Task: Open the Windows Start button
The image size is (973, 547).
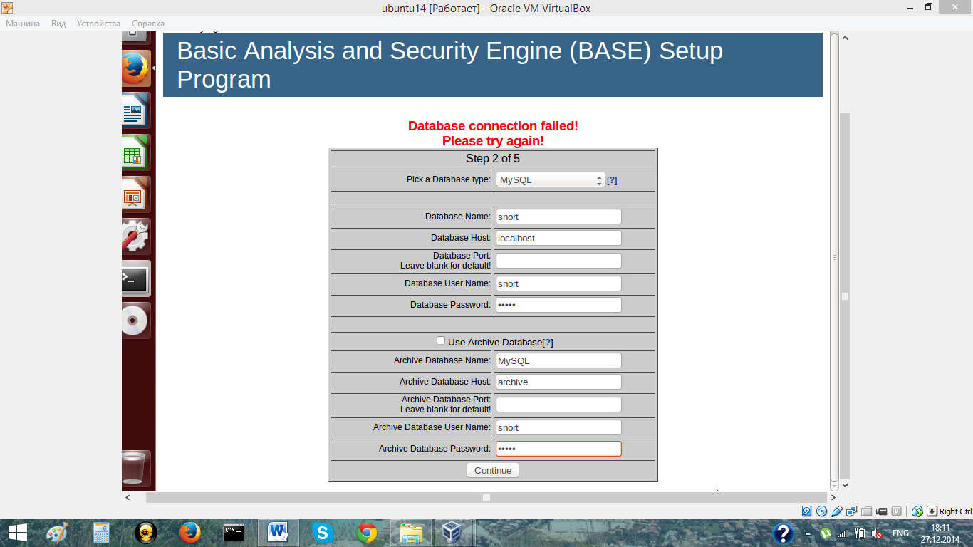Action: 17,533
